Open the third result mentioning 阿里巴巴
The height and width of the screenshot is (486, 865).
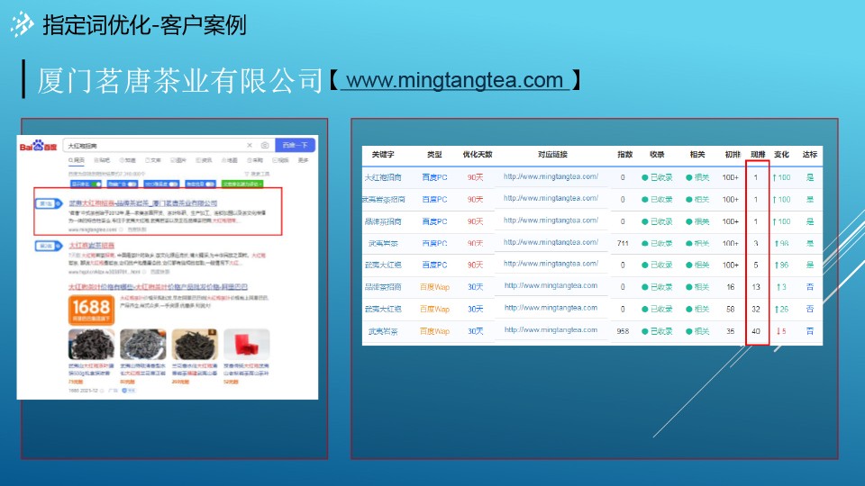pyautogui.click(x=158, y=287)
